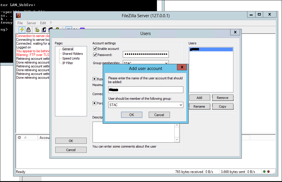Screen dimensions: 282x182
Task: Click the sort arrow beside the ID column
Action: point(26,138)
